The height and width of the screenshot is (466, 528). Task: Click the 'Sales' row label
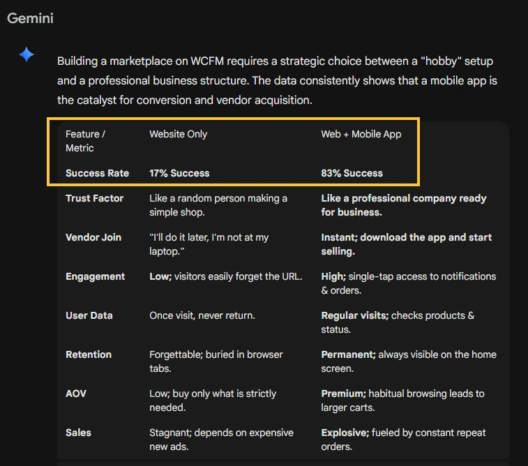click(x=79, y=433)
